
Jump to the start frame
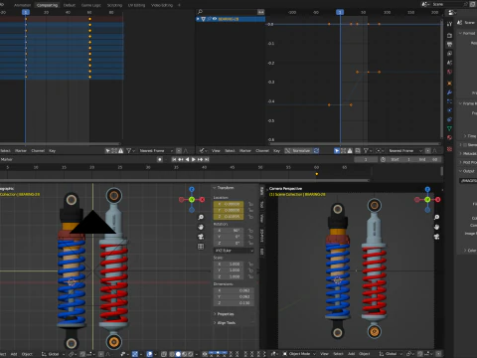[174, 159]
